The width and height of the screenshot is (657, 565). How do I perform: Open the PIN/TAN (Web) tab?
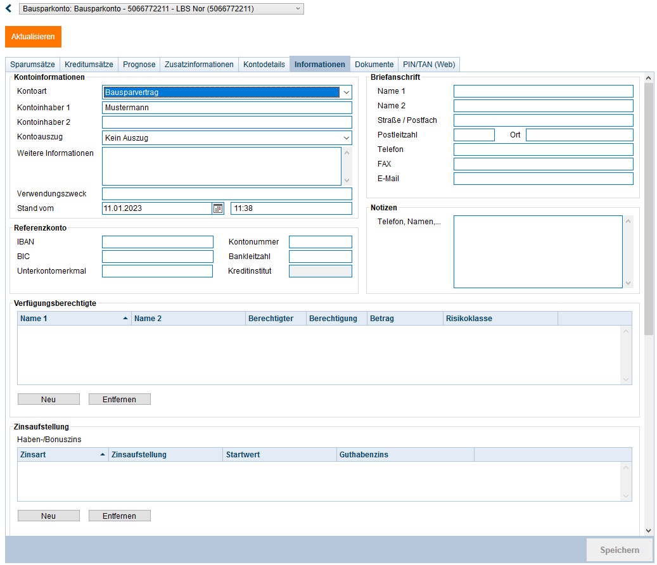point(429,65)
